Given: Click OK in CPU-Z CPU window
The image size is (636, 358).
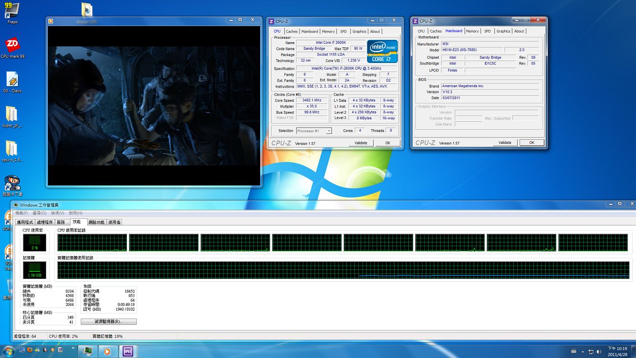Looking at the screenshot, I should pos(388,143).
